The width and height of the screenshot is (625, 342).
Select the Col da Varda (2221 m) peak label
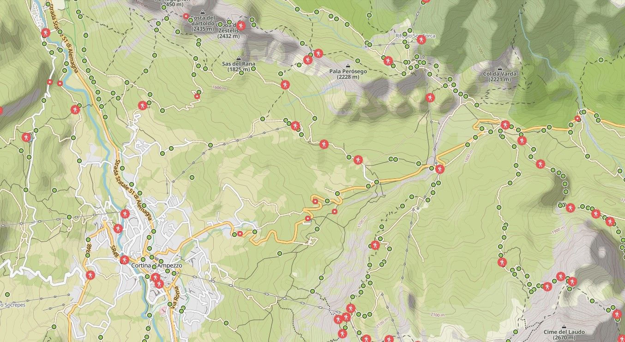[x=499, y=77]
